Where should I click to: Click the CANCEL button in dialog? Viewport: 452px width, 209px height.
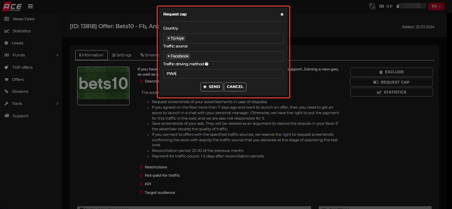point(235,87)
